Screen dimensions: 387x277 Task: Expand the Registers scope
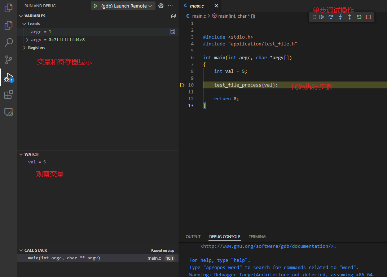click(24, 48)
